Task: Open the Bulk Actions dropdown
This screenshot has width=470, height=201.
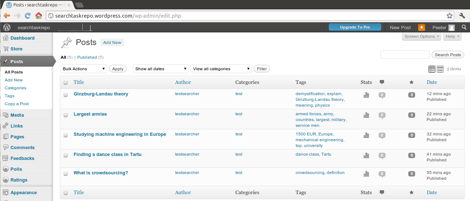Action: (x=84, y=69)
